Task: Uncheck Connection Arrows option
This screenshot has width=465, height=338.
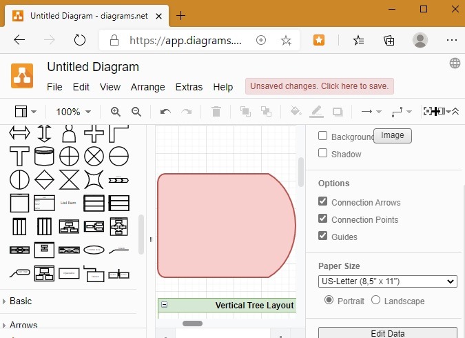Action: point(322,201)
